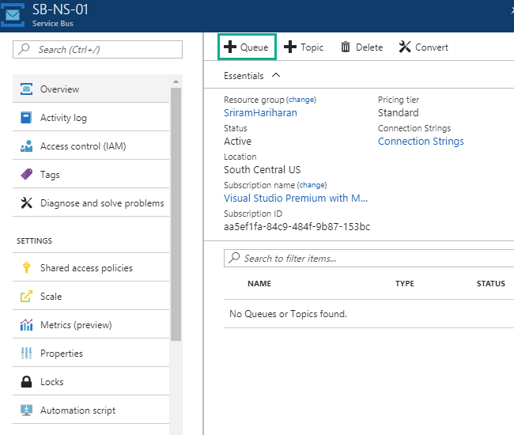
Task: Click the Activity log icon
Action: tap(25, 118)
